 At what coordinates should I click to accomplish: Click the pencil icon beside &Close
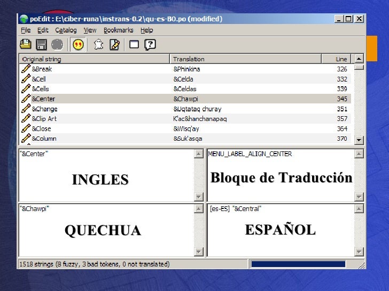pyautogui.click(x=26, y=128)
